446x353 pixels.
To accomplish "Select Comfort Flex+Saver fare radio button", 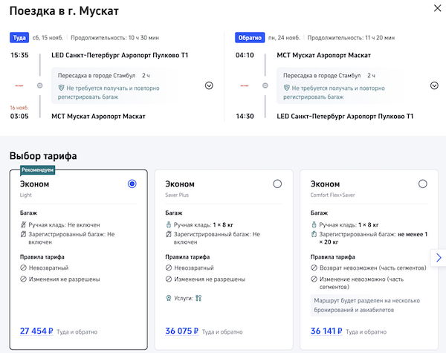I will 423,184.
